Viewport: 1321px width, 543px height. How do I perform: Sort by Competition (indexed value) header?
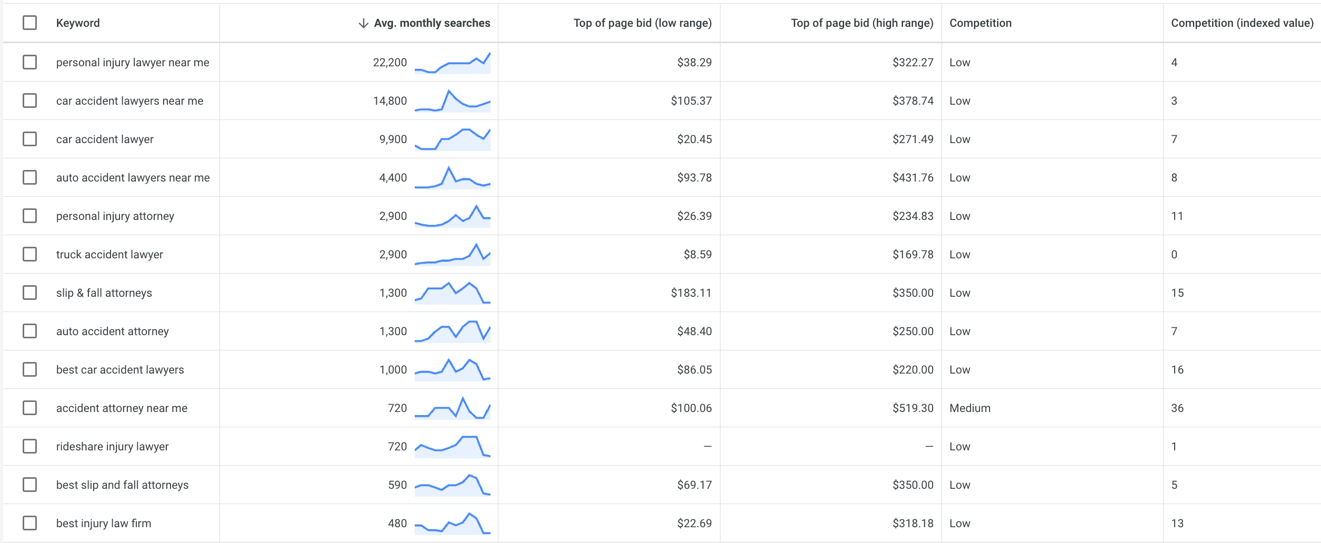1242,23
